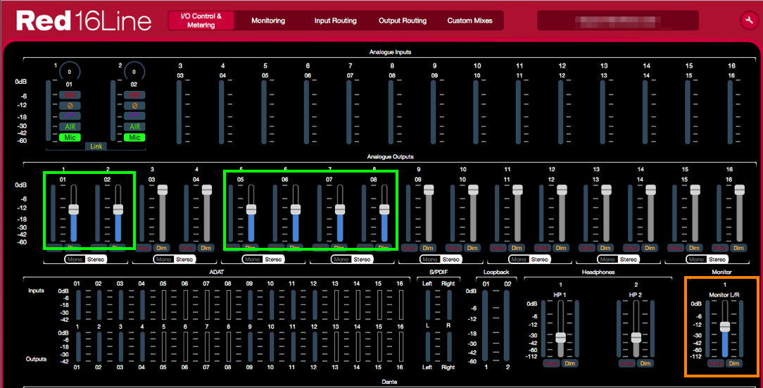This screenshot has width=763, height=388.
Task: Click the HP 1 channel label
Action: [560, 295]
